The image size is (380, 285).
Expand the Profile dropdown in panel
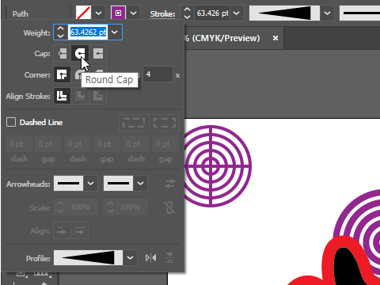coord(130,257)
